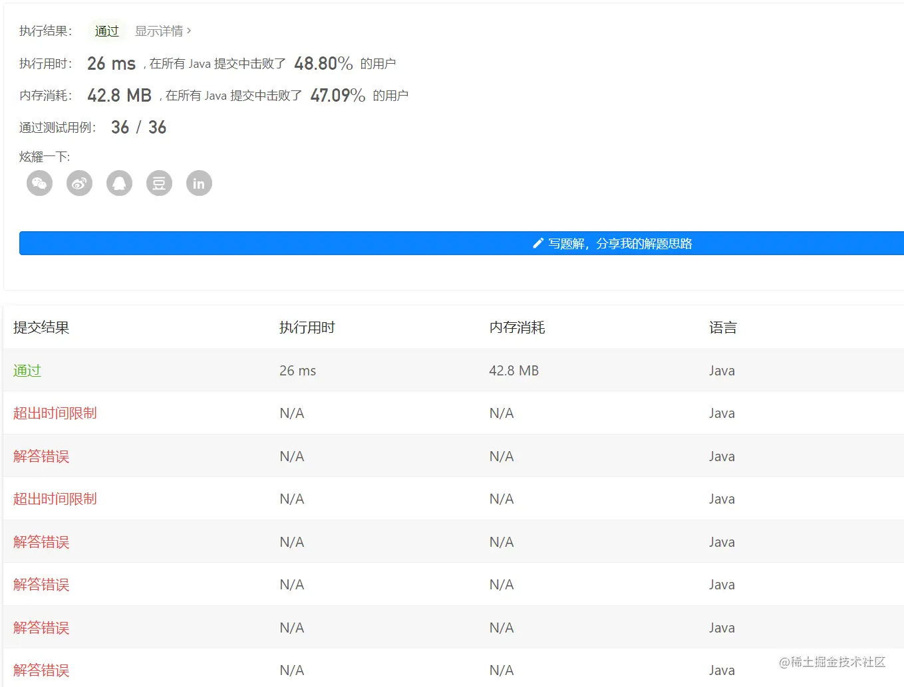
Task: Click 48.80% runtime percentile value
Action: (x=323, y=64)
